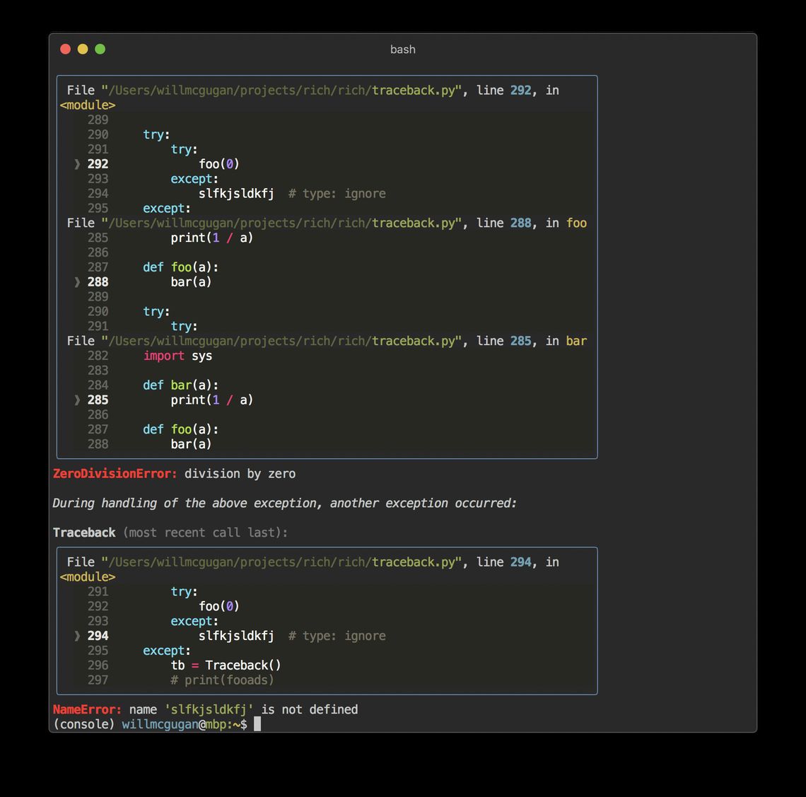Click the arrow marker beside line 294
Screen dimensions: 806x797
pos(77,636)
